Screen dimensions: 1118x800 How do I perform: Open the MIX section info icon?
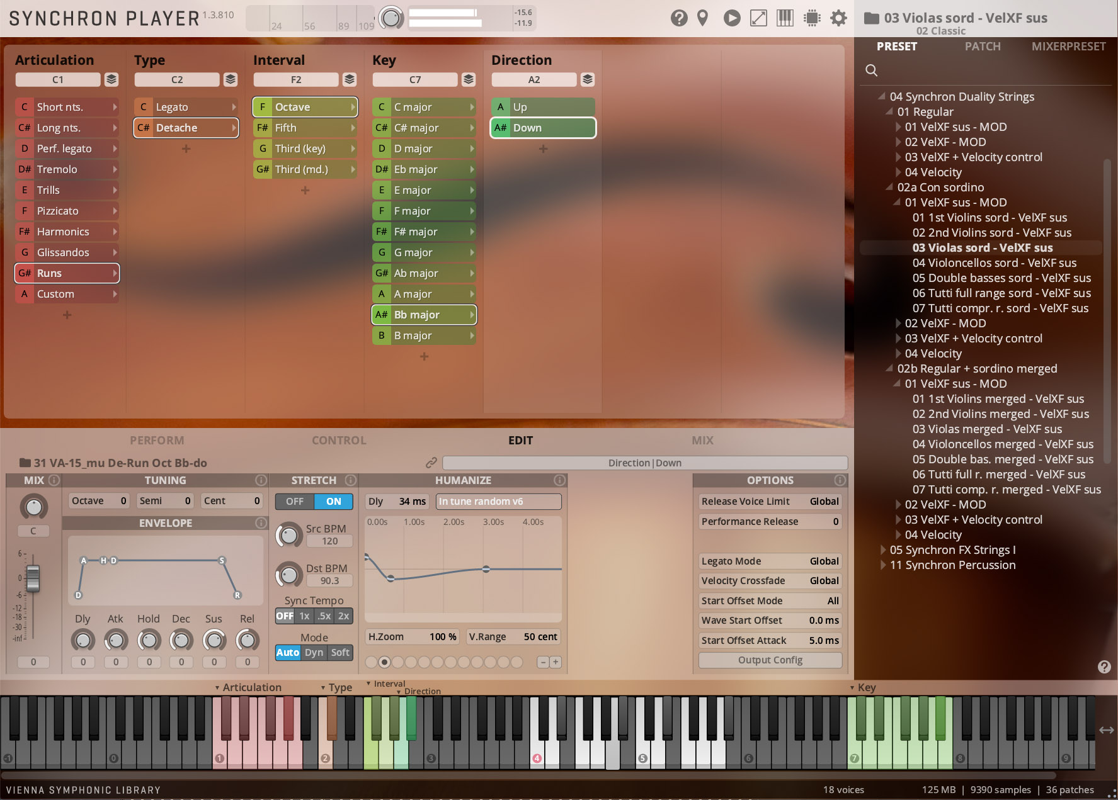[54, 480]
